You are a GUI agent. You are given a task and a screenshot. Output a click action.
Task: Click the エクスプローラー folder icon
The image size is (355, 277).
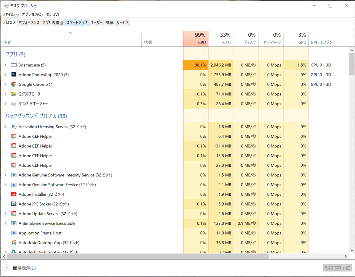pyautogui.click(x=14, y=94)
